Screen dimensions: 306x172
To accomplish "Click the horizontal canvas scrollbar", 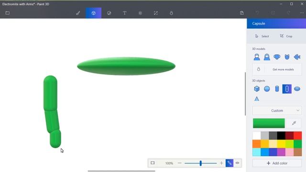I will (121, 171).
